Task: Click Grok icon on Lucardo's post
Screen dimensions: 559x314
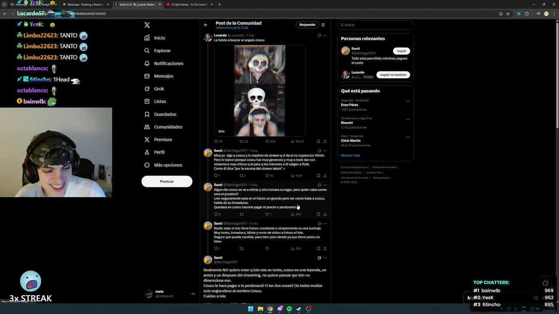Action: coord(319,35)
